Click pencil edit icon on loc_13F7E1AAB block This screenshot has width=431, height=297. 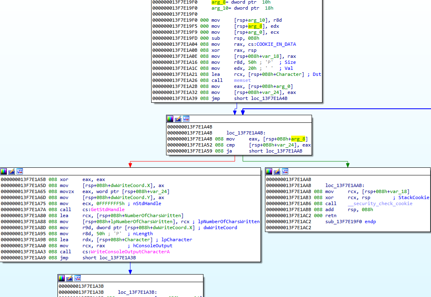(277, 171)
